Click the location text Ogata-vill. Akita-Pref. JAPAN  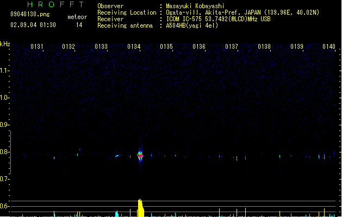pyautogui.click(x=213, y=12)
